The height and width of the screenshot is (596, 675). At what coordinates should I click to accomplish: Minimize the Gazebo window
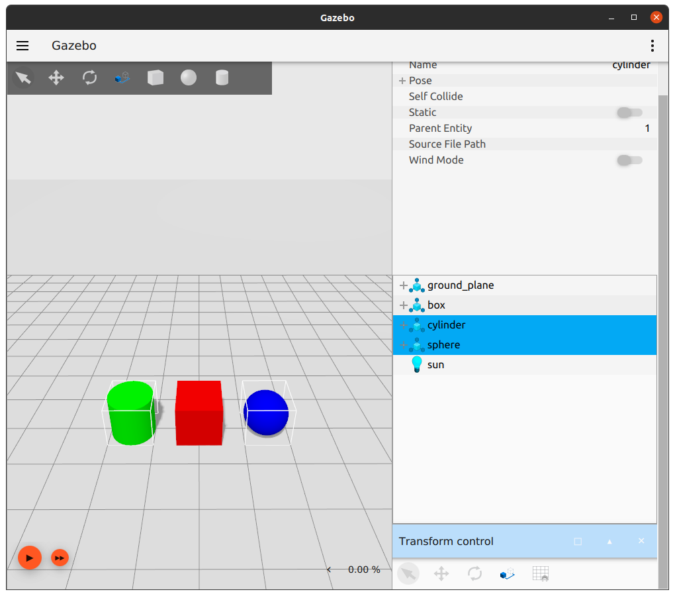click(611, 18)
